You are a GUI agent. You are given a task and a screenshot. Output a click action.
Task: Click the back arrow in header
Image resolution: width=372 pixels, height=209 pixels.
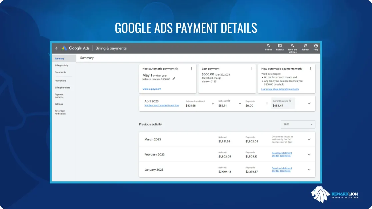coord(57,48)
